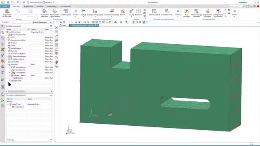
Task: Click Fenster wechseln button
Action: pos(34,2)
